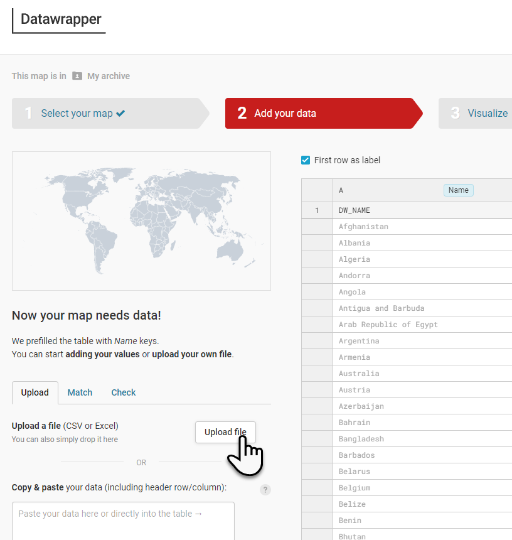512x540 pixels.
Task: Click the paste your data text area
Action: (x=123, y=521)
